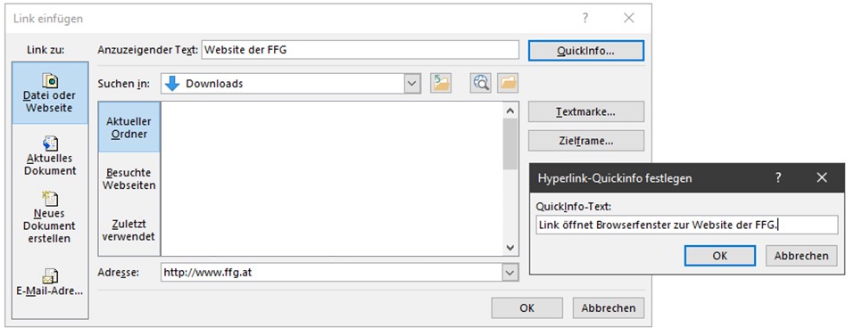Switch to Aktueller Ordner tab
The image size is (854, 336).
click(129, 127)
